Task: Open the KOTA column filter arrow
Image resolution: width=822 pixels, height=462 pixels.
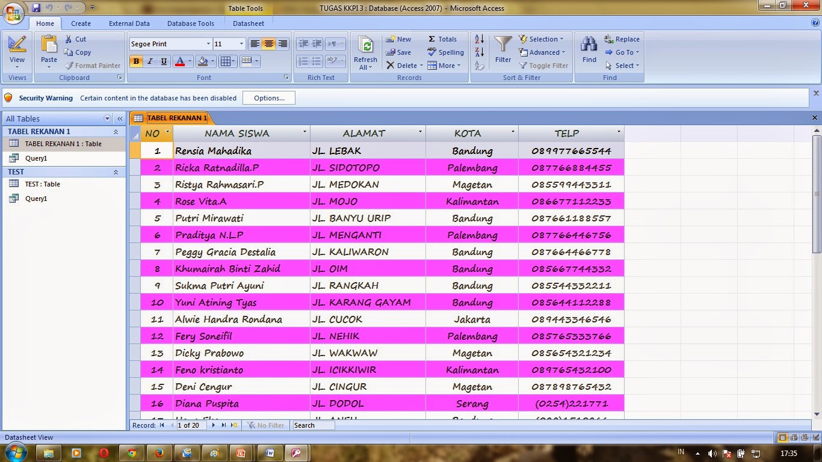Action: pos(513,132)
